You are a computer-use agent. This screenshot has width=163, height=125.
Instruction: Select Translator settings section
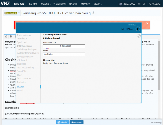coord(22,38)
